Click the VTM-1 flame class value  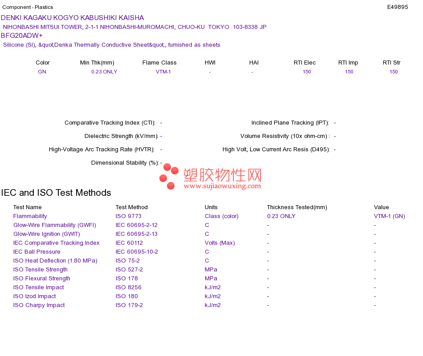pos(163,72)
